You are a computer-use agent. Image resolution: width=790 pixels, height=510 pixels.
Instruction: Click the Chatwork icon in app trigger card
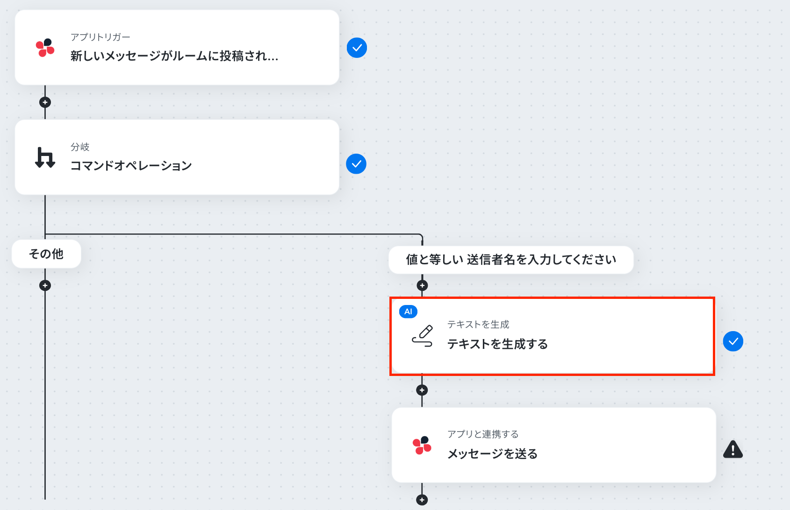click(x=45, y=48)
